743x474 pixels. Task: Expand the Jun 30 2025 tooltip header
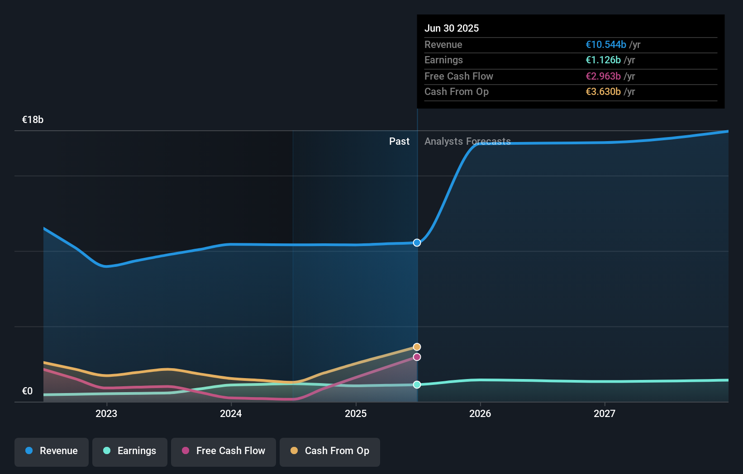[x=452, y=28]
